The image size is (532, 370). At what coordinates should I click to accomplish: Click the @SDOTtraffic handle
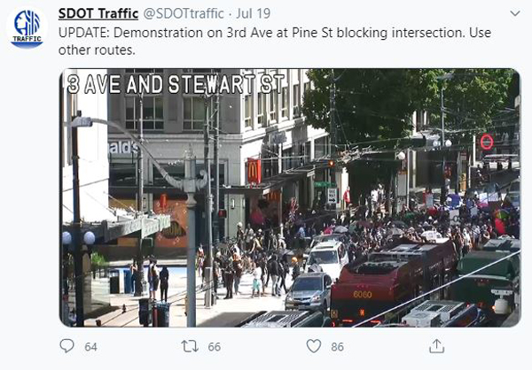(x=184, y=13)
